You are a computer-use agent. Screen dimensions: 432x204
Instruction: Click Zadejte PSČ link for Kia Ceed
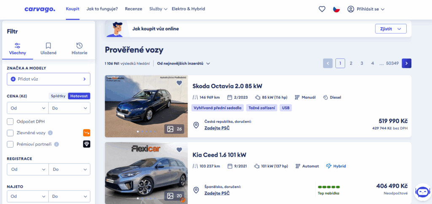(x=217, y=193)
